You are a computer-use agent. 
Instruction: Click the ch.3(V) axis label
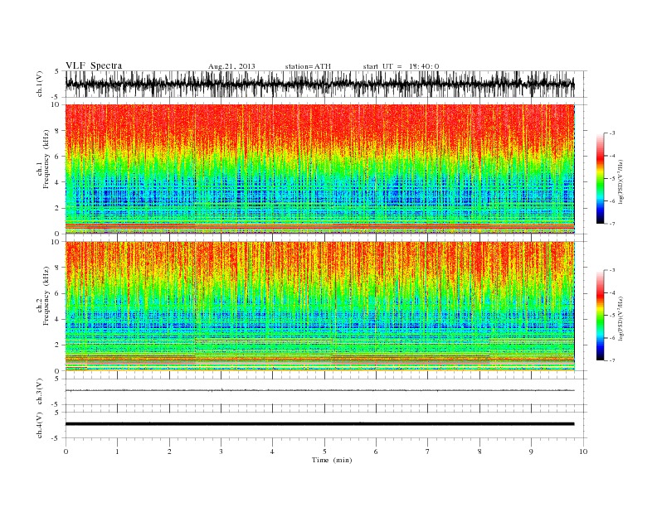[40, 392]
